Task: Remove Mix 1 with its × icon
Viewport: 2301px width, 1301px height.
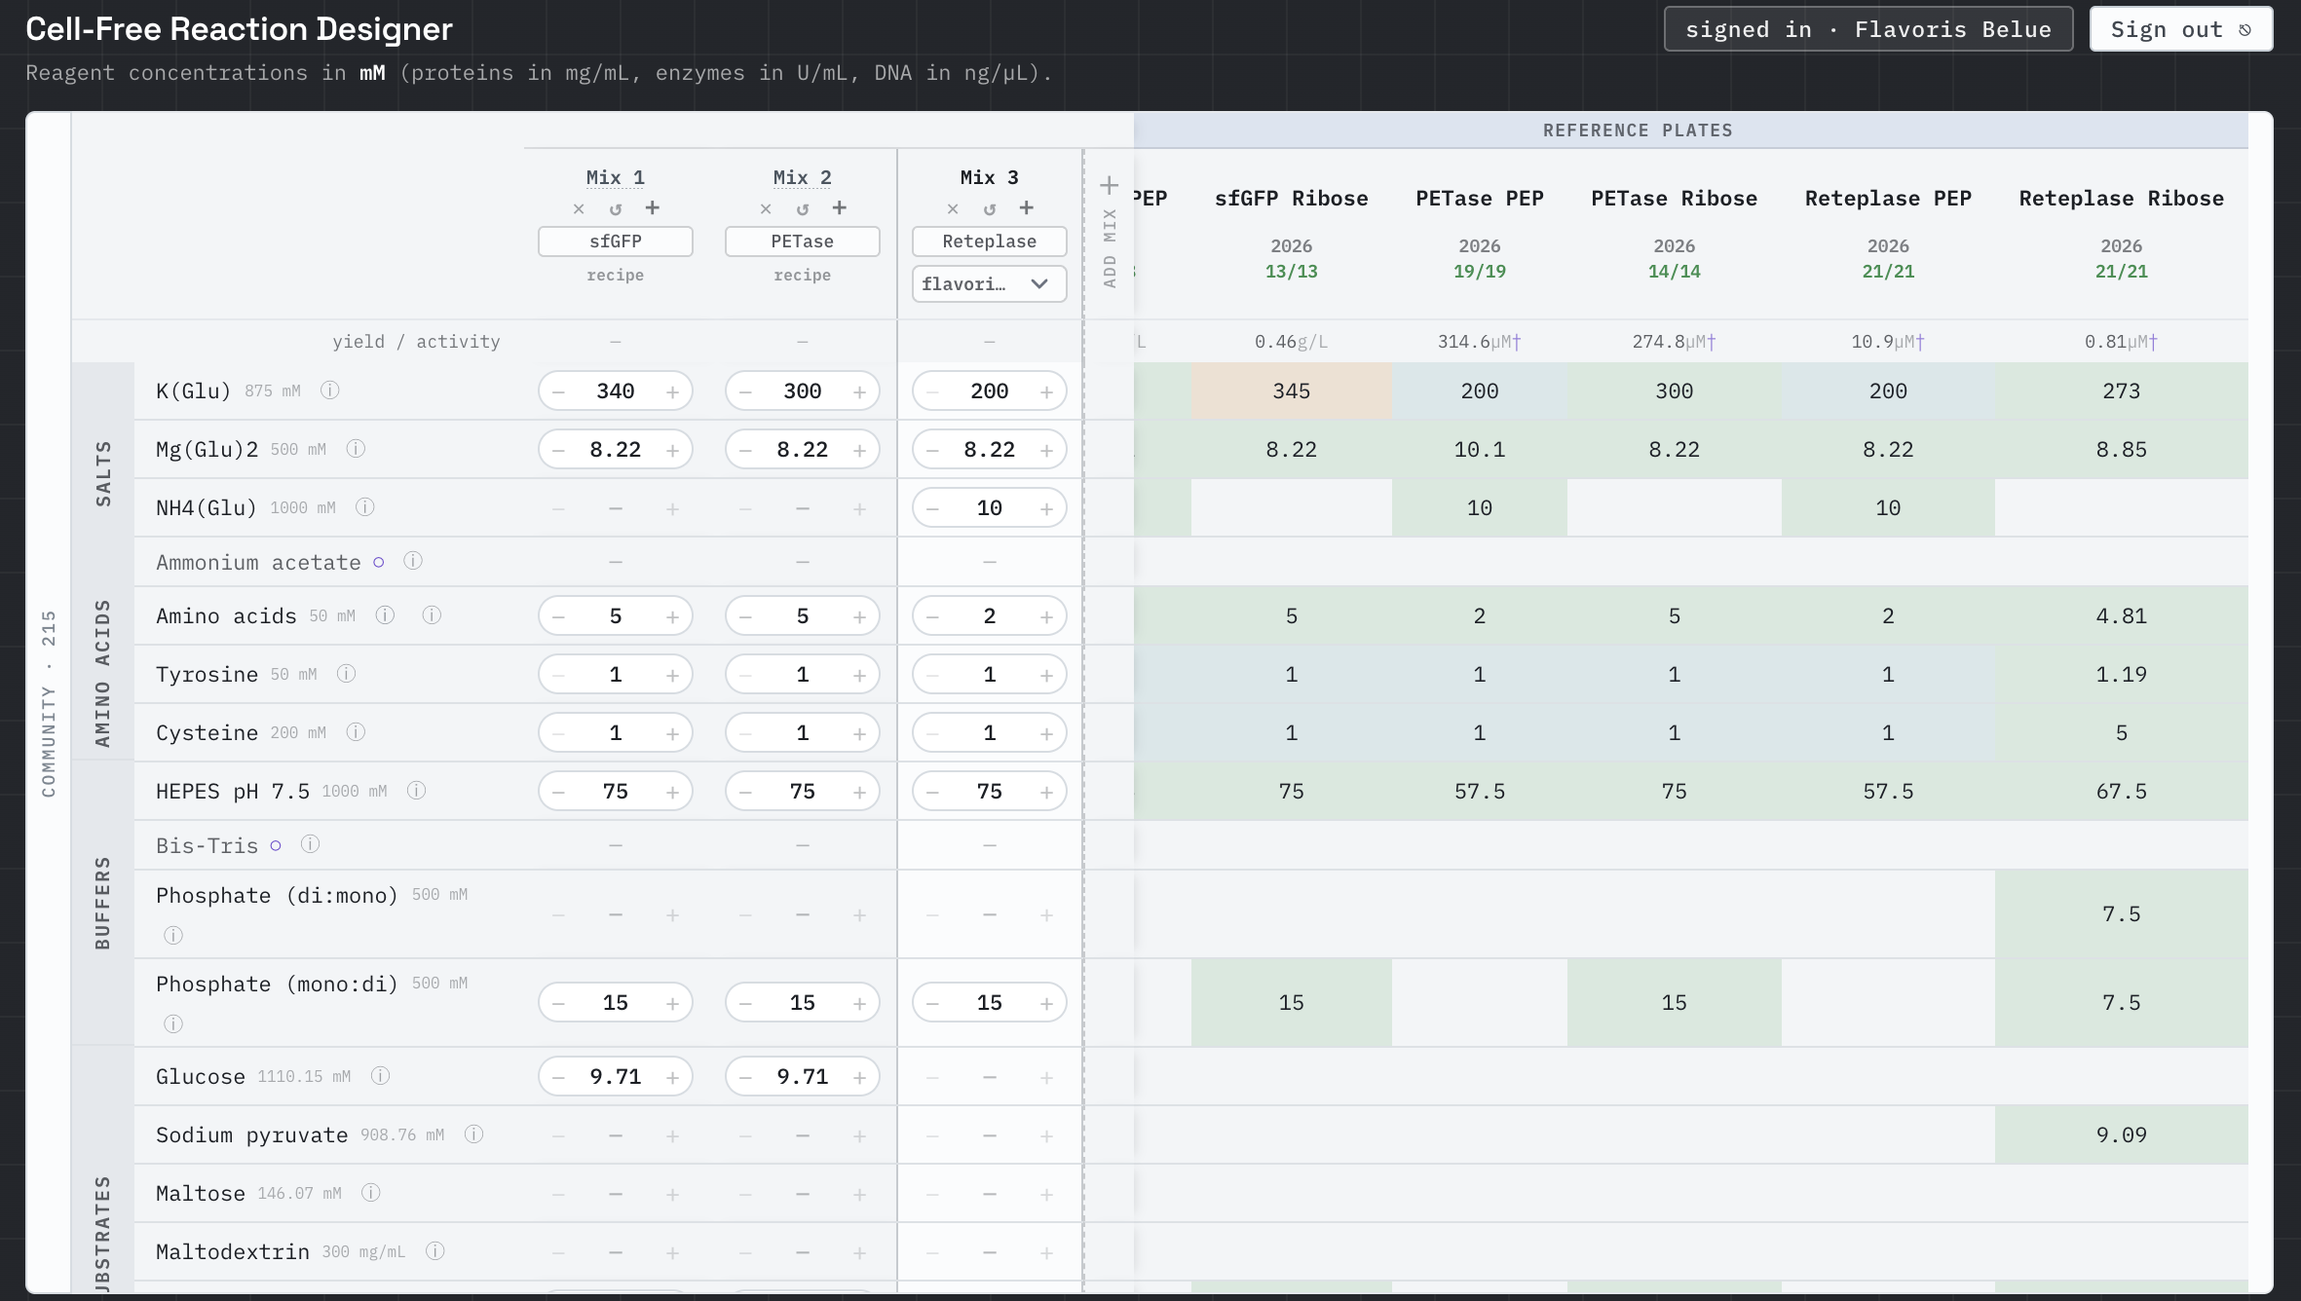Action: [579, 208]
